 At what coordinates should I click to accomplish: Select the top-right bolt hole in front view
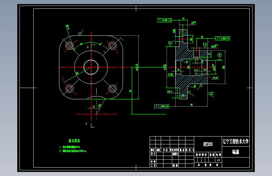pyautogui.click(x=112, y=46)
